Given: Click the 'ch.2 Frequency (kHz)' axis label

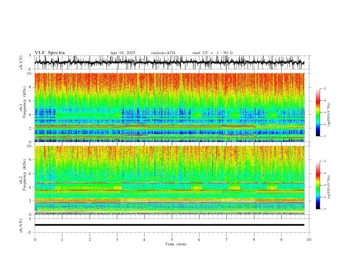Looking at the screenshot, I should (23, 174).
